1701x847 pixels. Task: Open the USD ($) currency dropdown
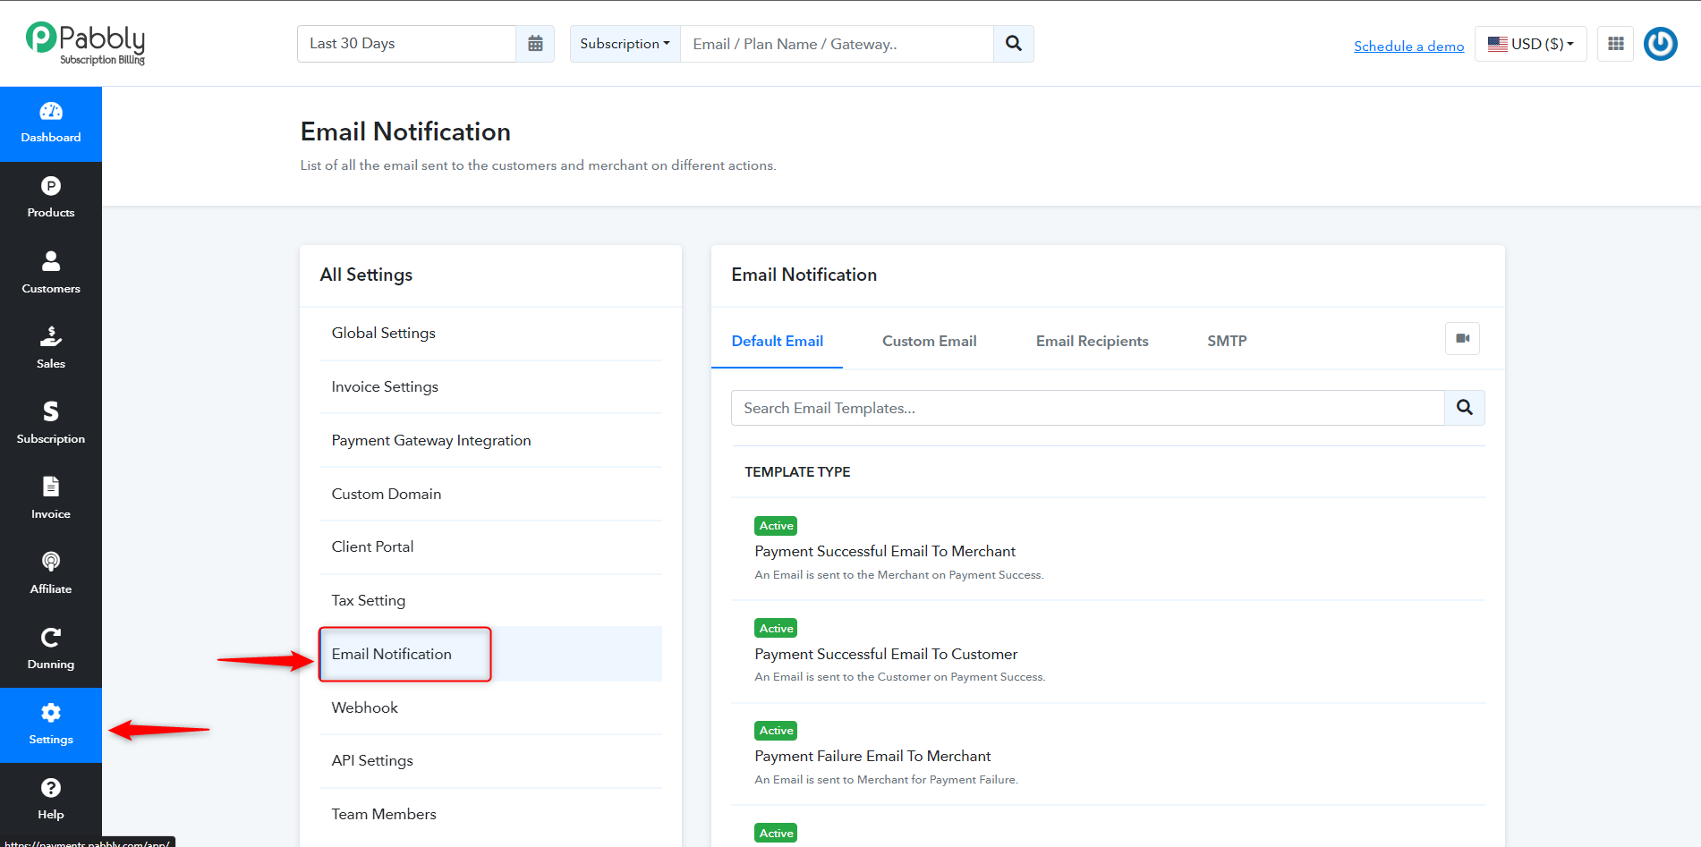click(1531, 44)
